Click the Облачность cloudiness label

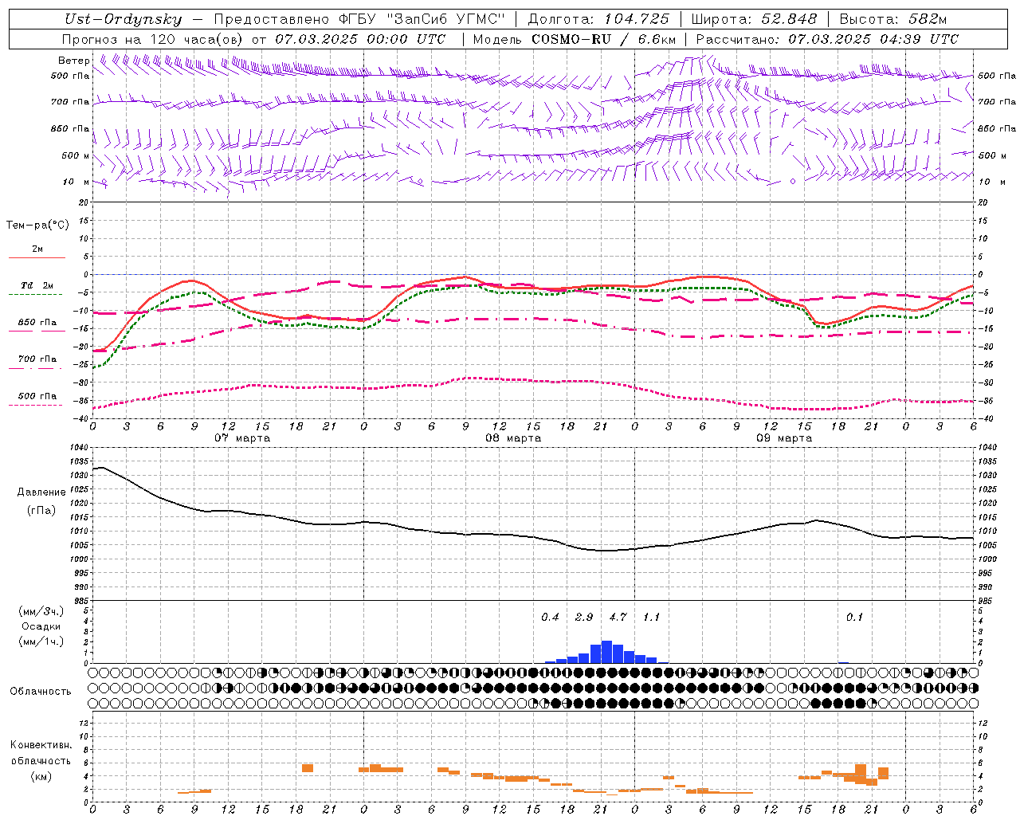[x=41, y=692]
